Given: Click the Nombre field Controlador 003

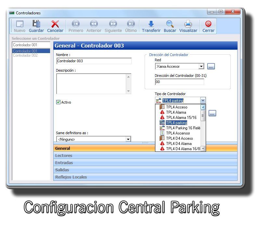Looking at the screenshot, I should pyautogui.click(x=94, y=61).
